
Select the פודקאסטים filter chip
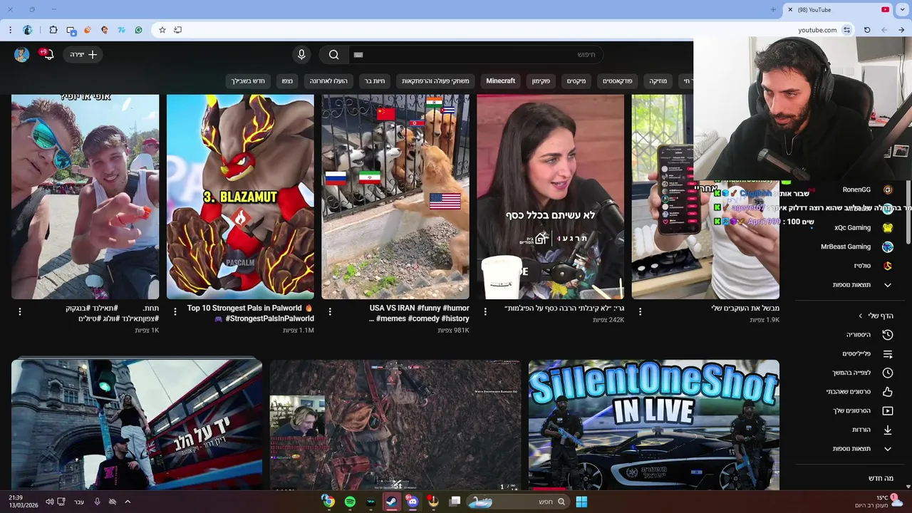pos(618,81)
